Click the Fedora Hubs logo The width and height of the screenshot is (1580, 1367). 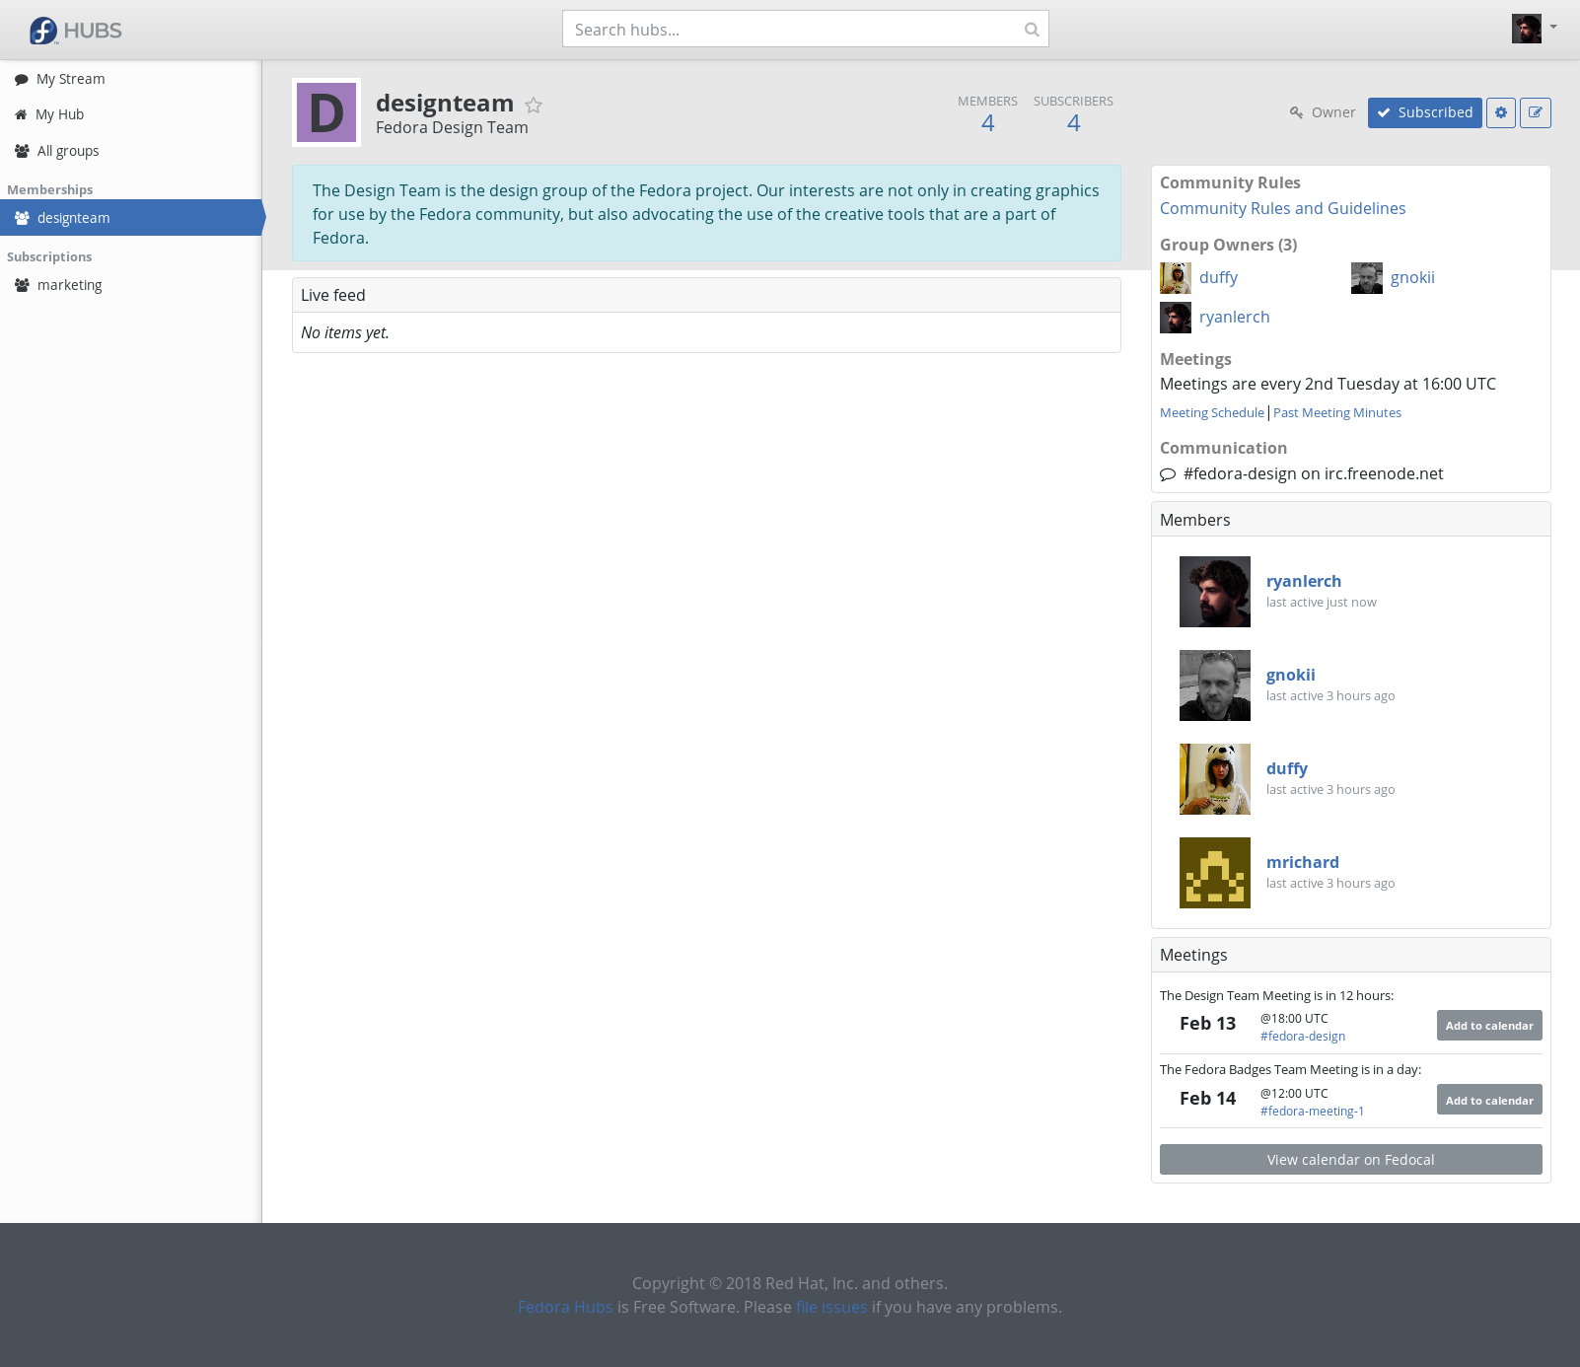pos(75,31)
